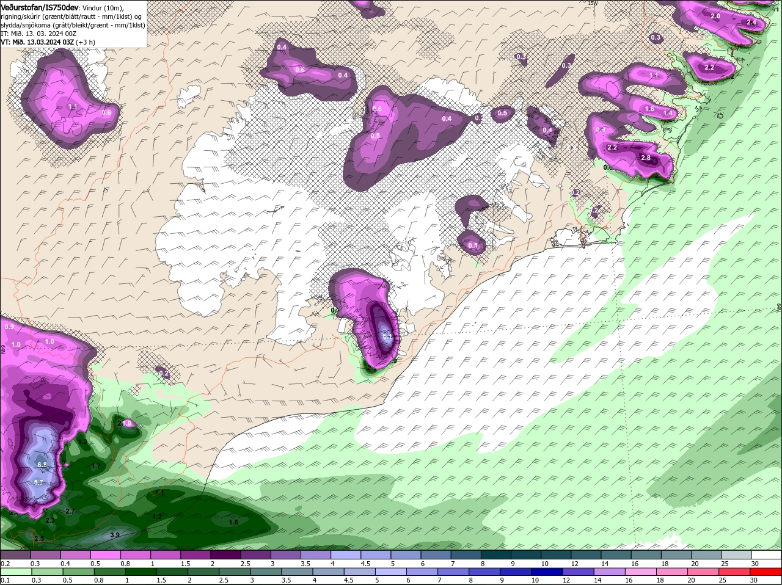Click the bright pink 0.5 swatch in the snow scale
This screenshot has height=585, width=782.
[105, 554]
